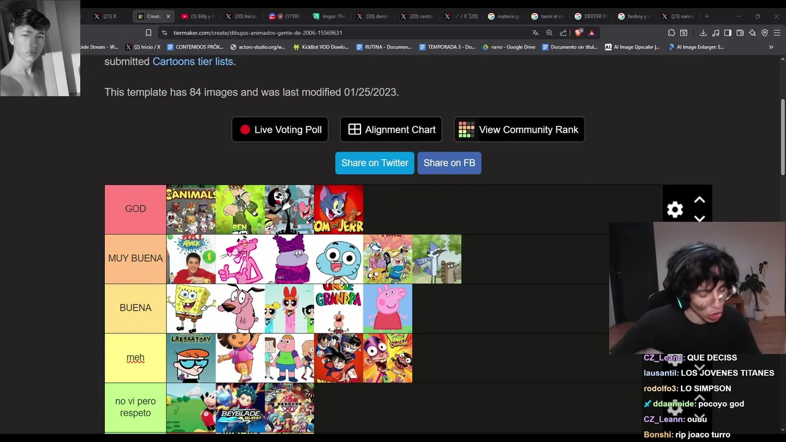Click the bookmark this page icon

[149, 33]
